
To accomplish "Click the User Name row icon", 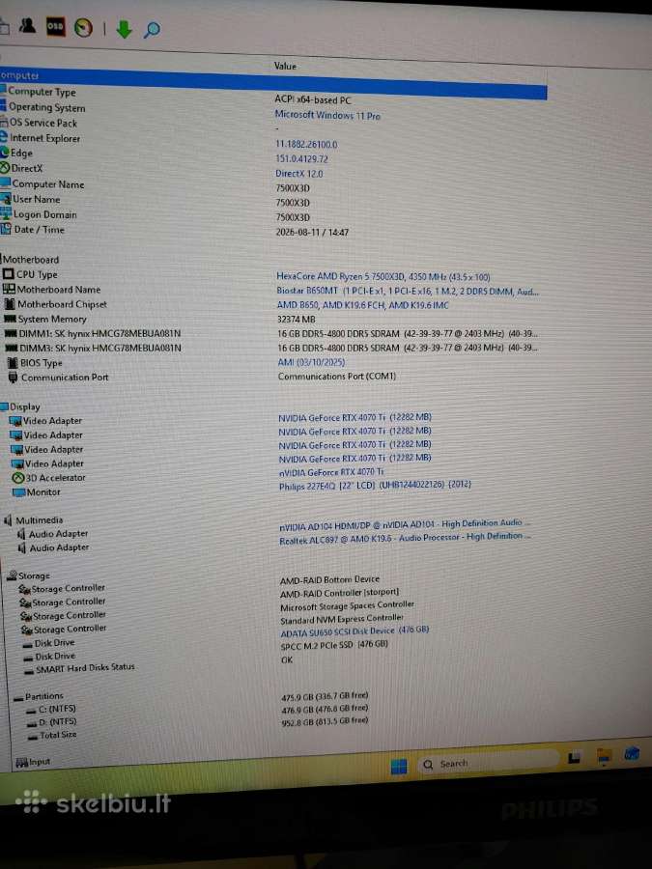I will (x=6, y=198).
